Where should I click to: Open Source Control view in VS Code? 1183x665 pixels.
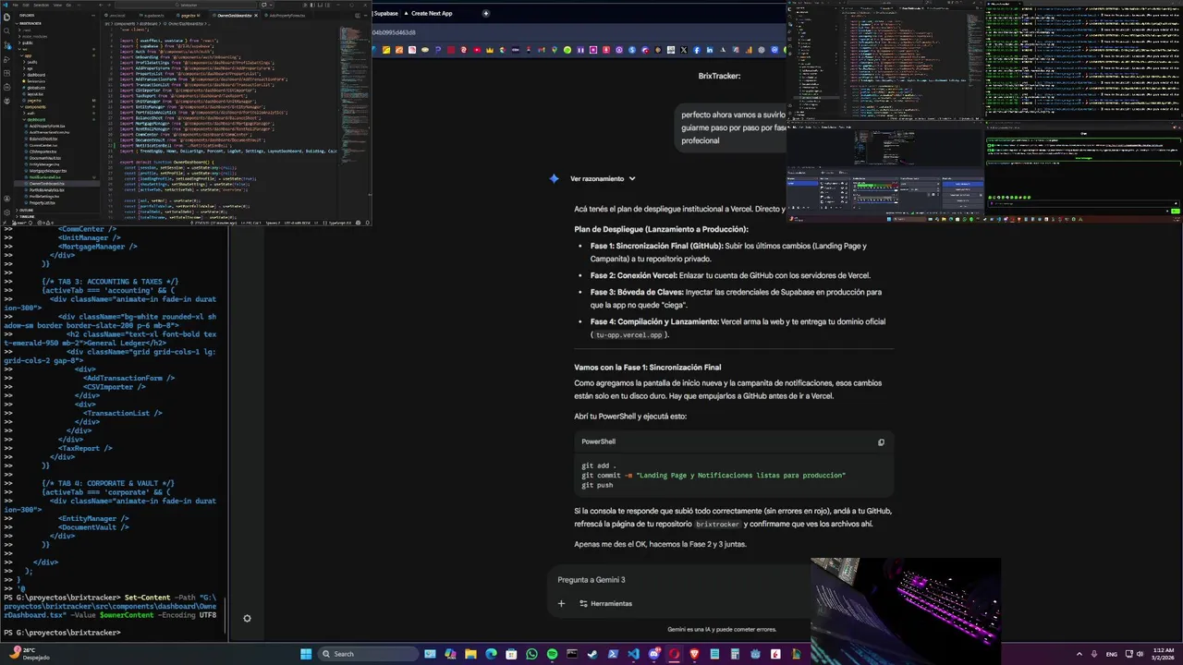(6, 45)
